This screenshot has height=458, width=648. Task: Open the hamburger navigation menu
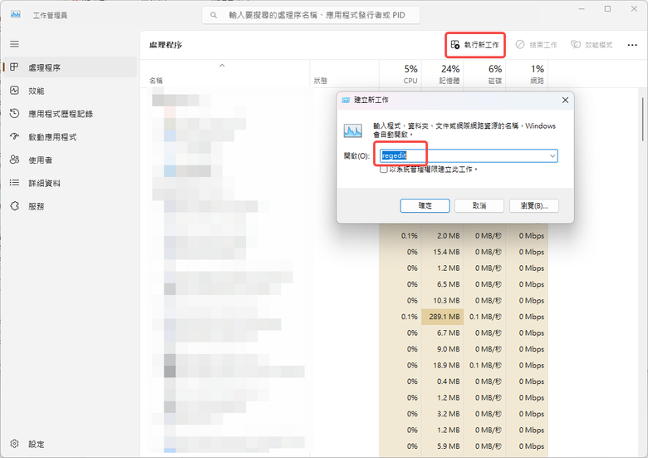[14, 44]
